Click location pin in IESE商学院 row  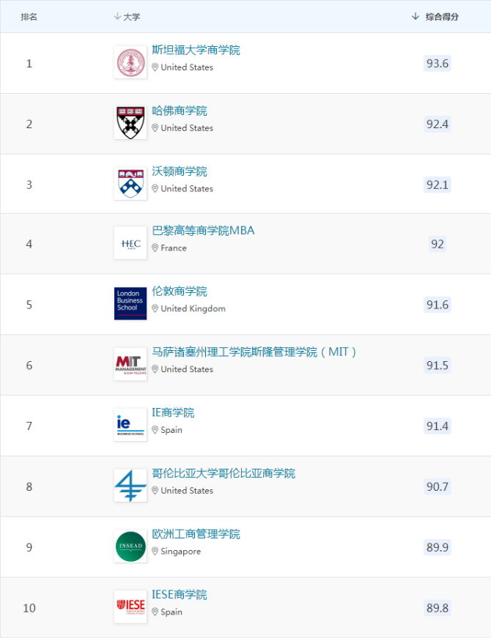(155, 612)
